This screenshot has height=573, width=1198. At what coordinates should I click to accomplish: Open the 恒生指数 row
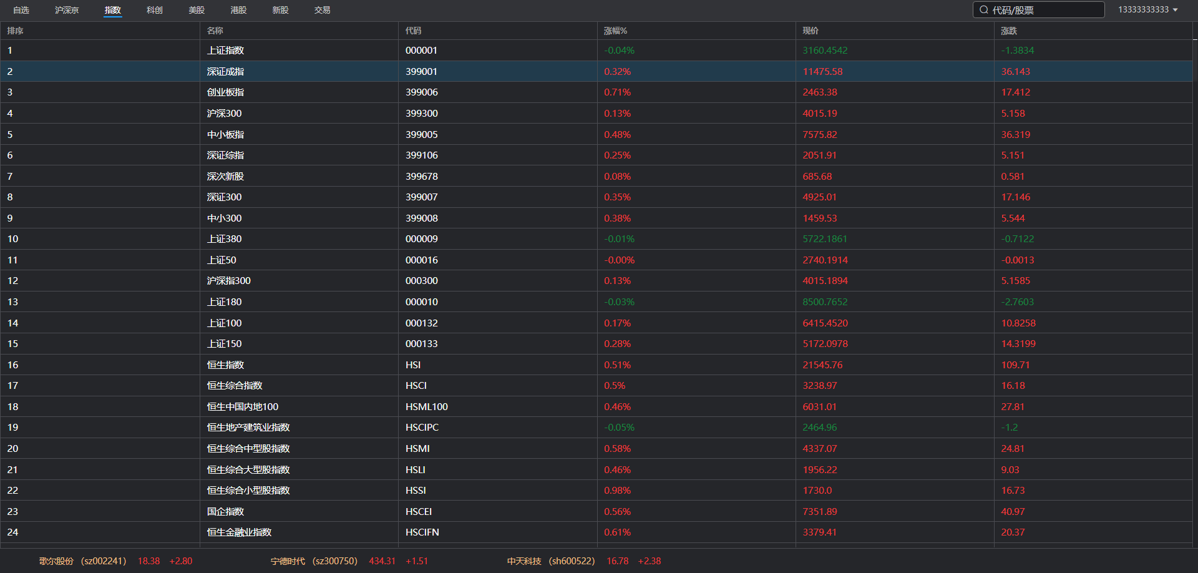225,365
